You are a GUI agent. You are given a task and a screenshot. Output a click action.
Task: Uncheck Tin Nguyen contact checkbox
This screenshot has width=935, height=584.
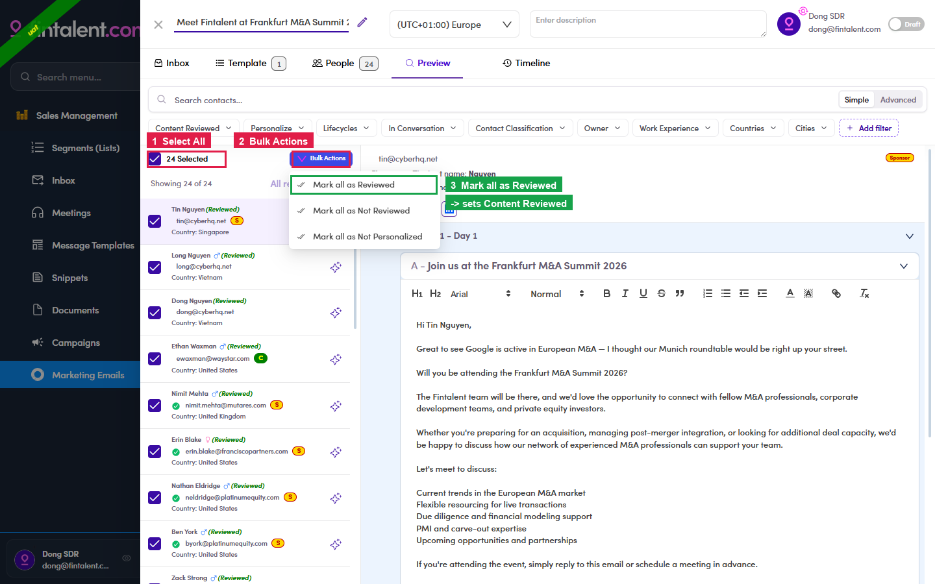pyautogui.click(x=155, y=221)
